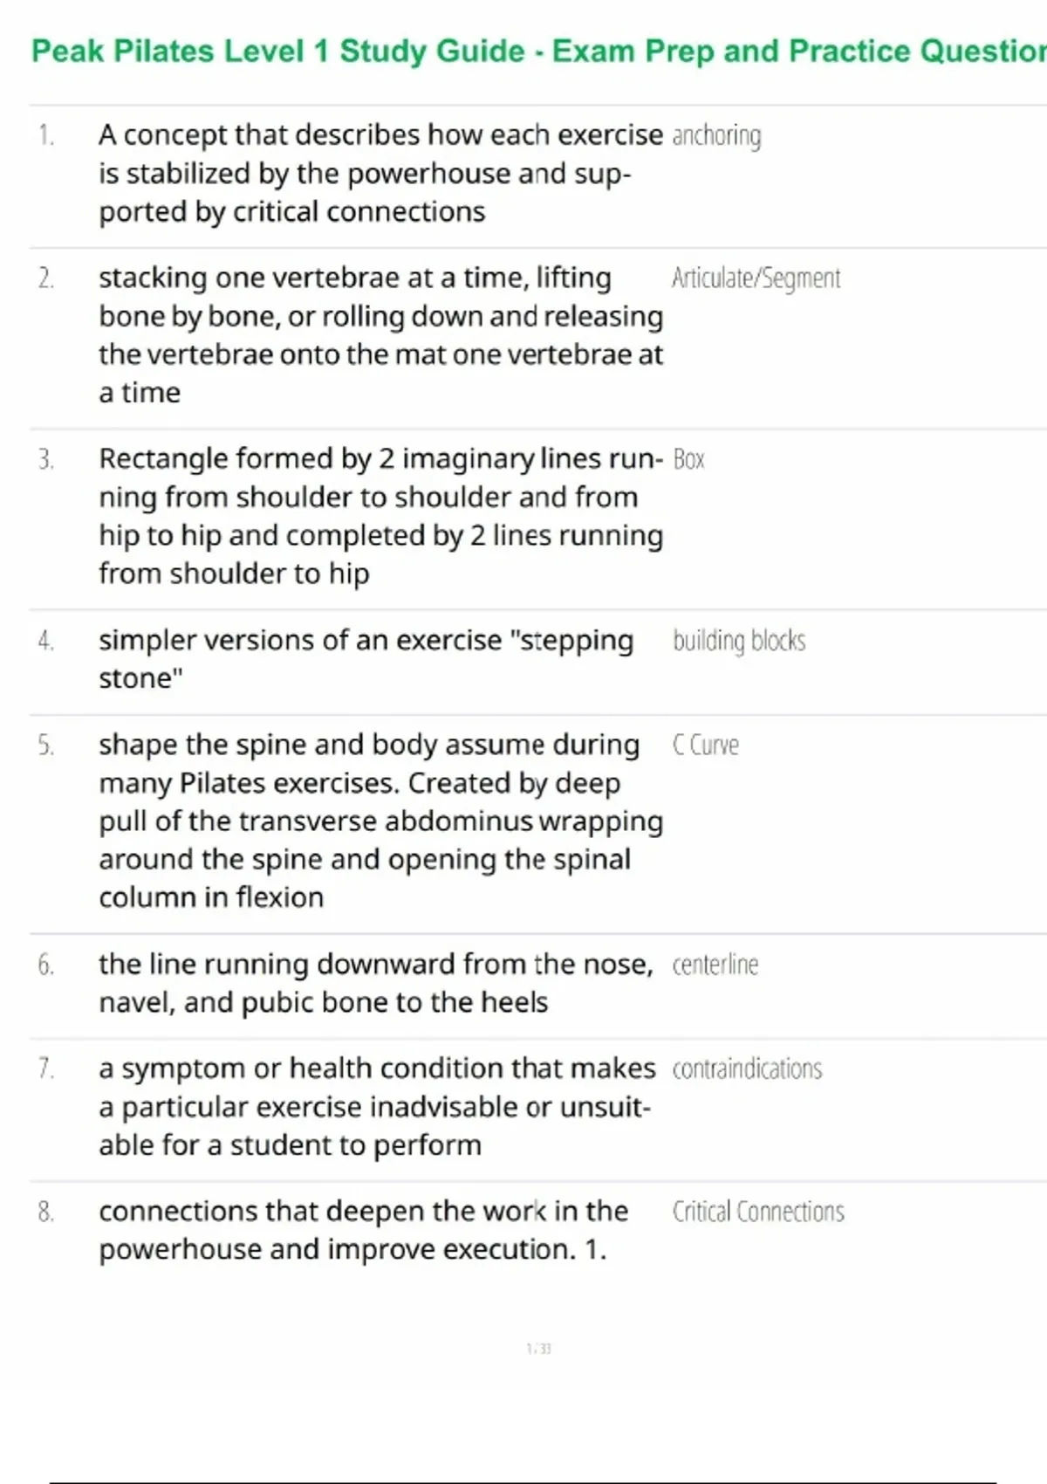Click the "shape the spine and body" definition
The height and width of the screenshot is (1484, 1047).
click(380, 821)
